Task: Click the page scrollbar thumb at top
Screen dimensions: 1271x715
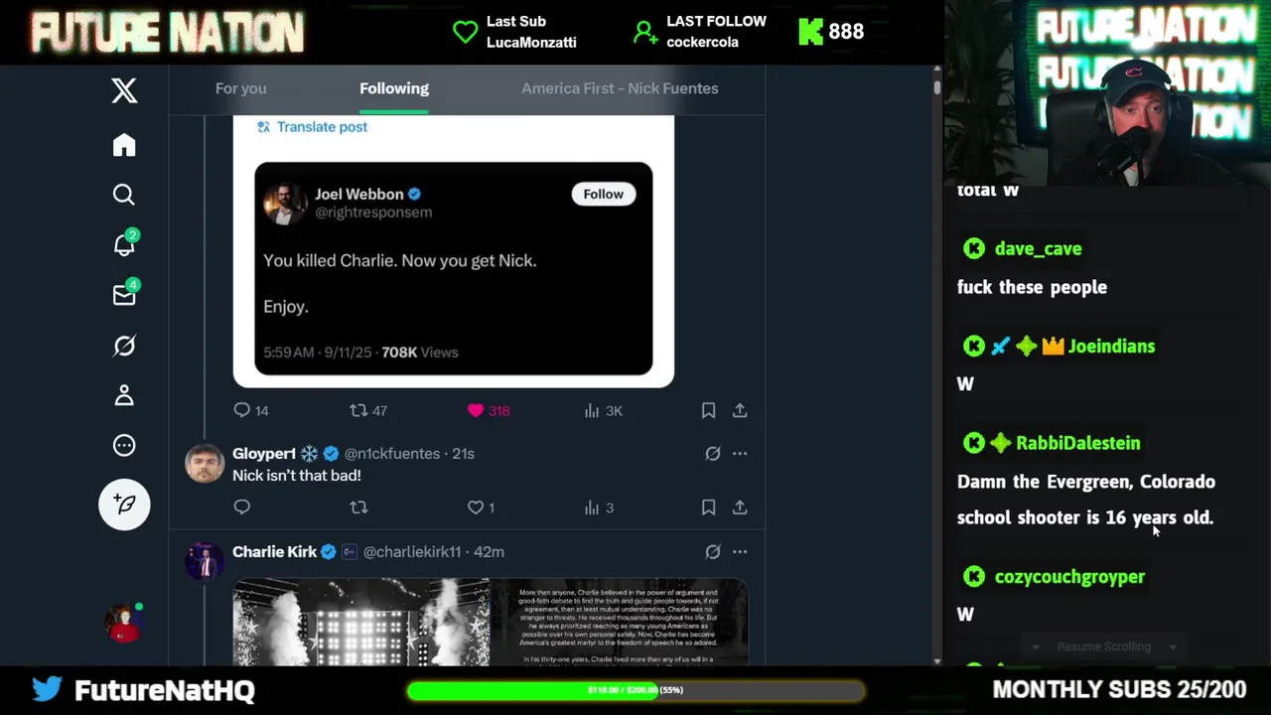Action: pos(936,86)
